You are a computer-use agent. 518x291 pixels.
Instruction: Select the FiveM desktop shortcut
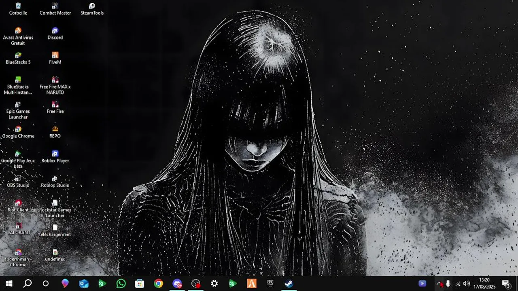55,58
